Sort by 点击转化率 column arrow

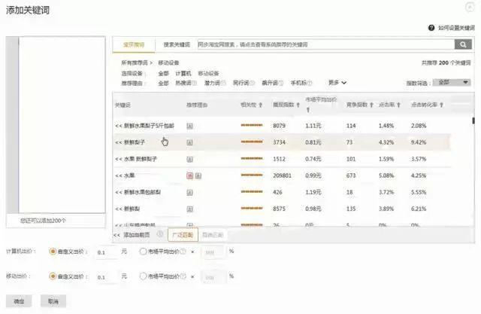pyautogui.click(x=441, y=105)
